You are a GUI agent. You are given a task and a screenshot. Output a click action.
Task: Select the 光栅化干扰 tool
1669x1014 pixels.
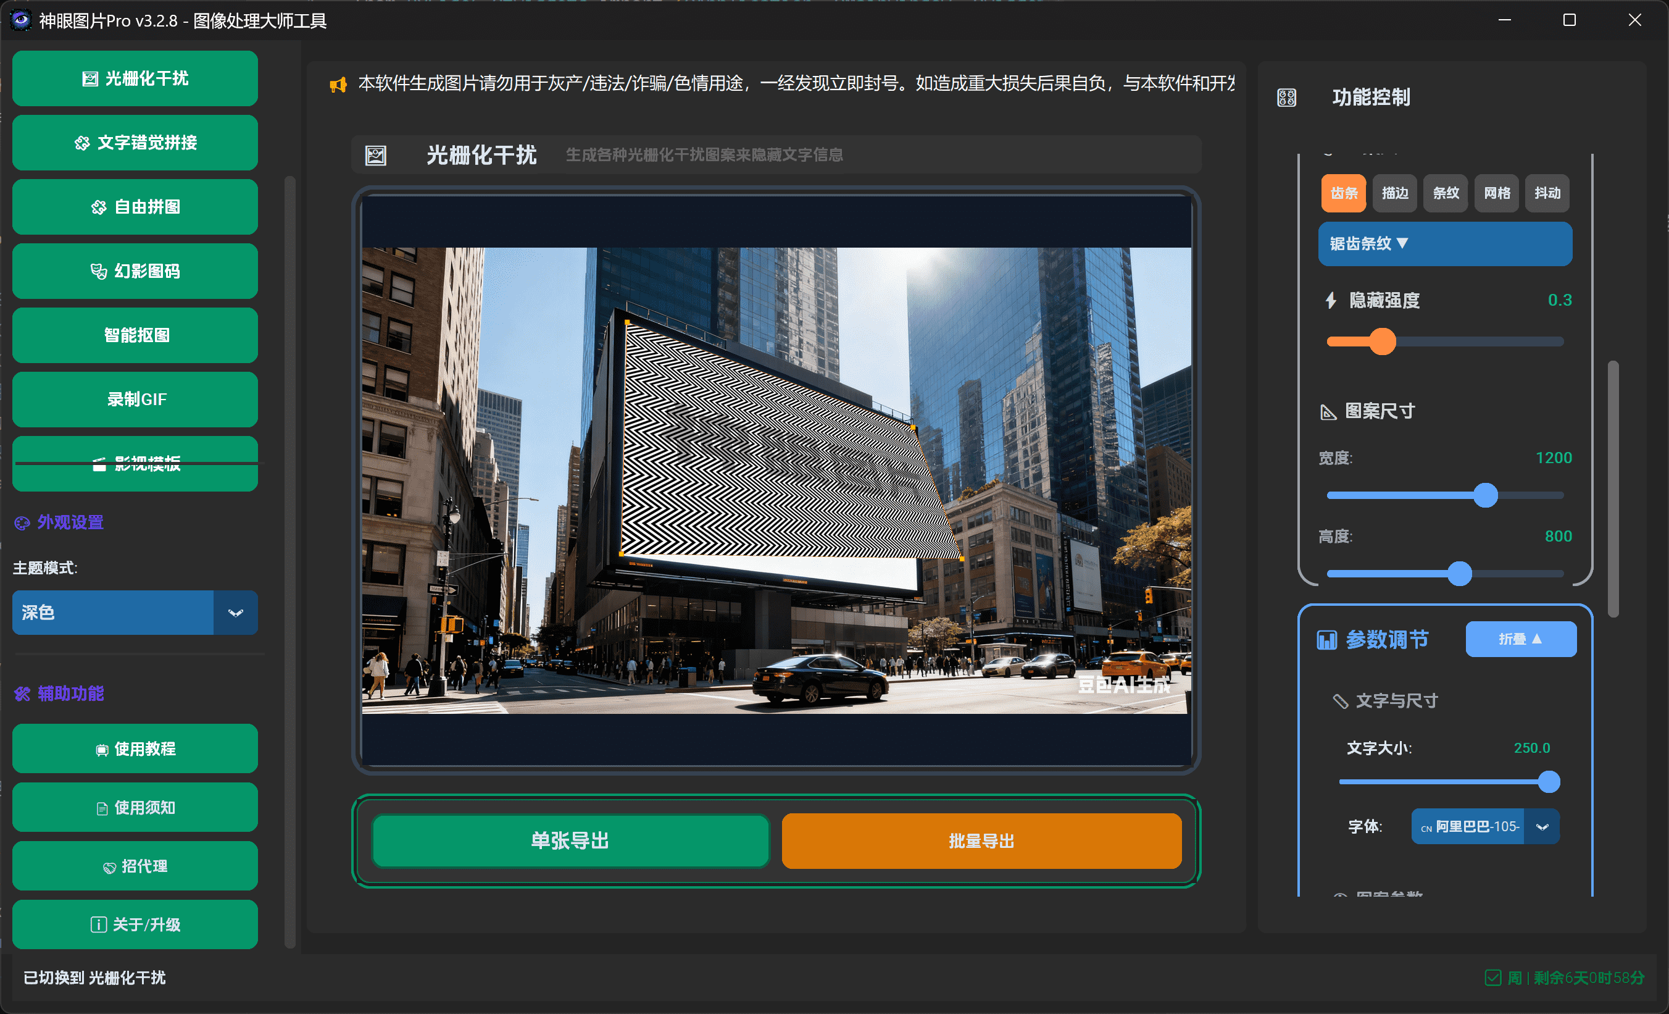pyautogui.click(x=135, y=78)
